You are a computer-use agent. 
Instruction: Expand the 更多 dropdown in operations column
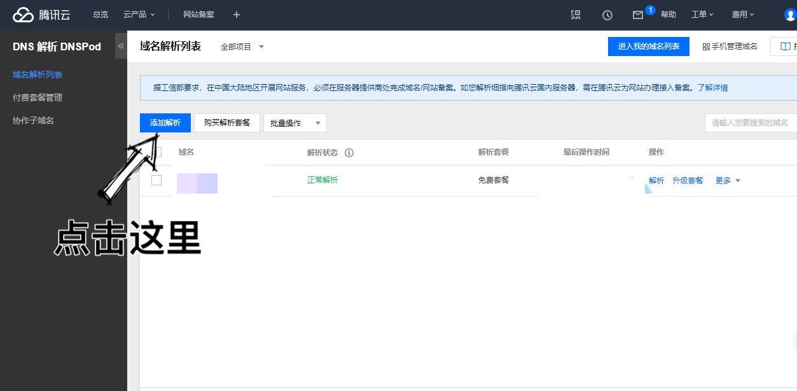click(727, 180)
